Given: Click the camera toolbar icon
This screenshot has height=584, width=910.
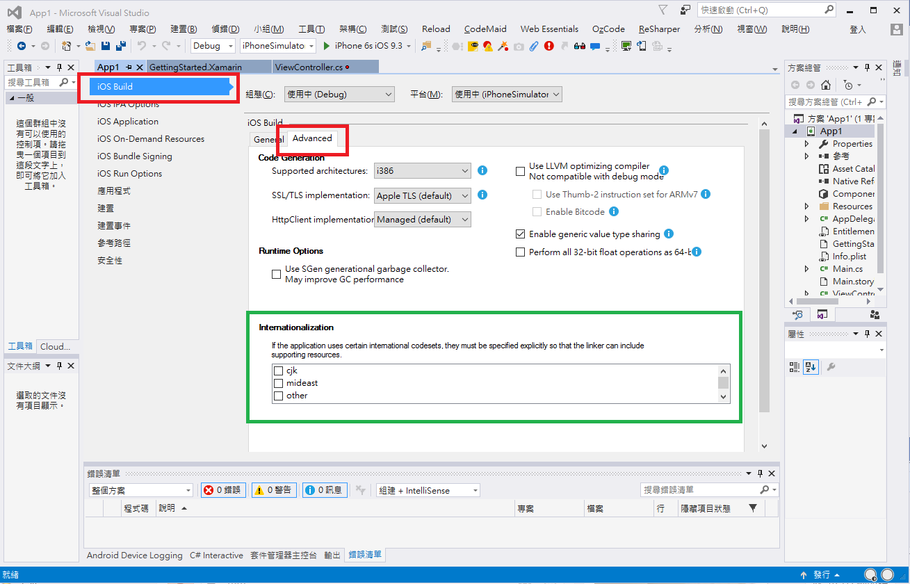Looking at the screenshot, I should tap(519, 46).
